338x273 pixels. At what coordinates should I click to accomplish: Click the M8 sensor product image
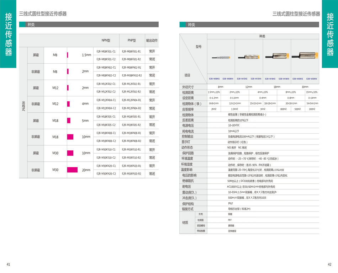pos(221,57)
